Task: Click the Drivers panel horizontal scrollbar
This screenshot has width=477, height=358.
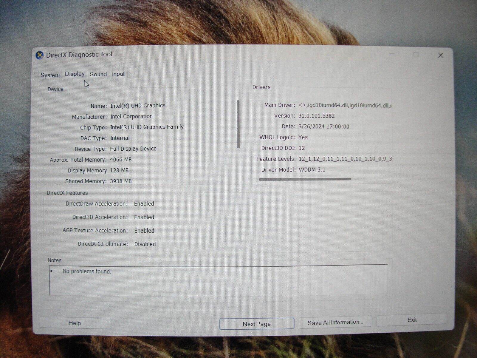Action: pyautogui.click(x=305, y=179)
